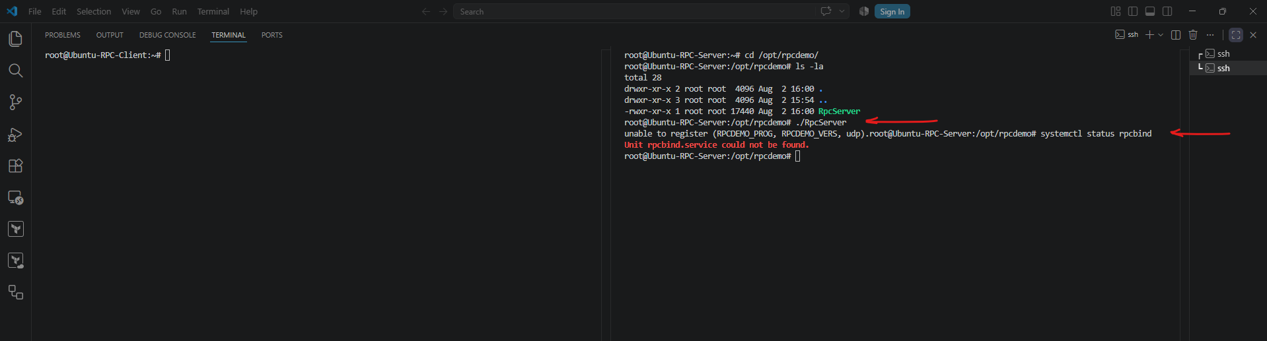This screenshot has width=1267, height=341.
Task: Click the './RpcServer' command text
Action: [821, 123]
